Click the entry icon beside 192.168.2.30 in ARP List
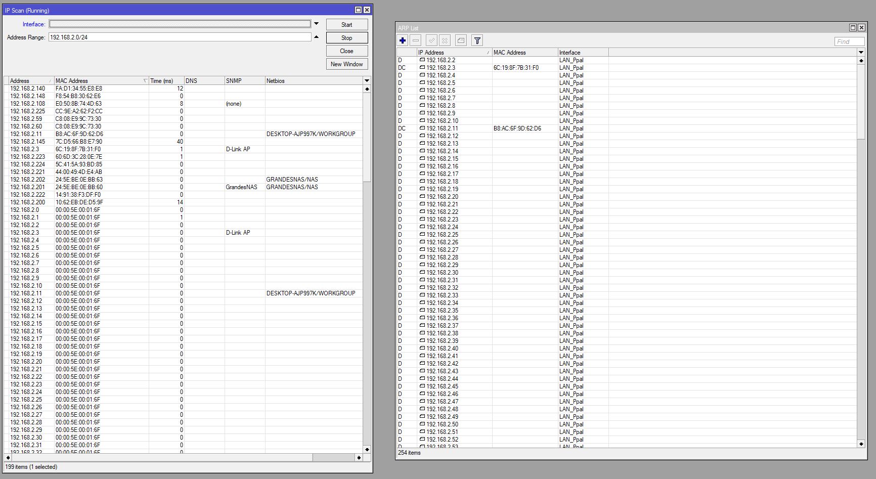This screenshot has width=876, height=479. point(422,273)
